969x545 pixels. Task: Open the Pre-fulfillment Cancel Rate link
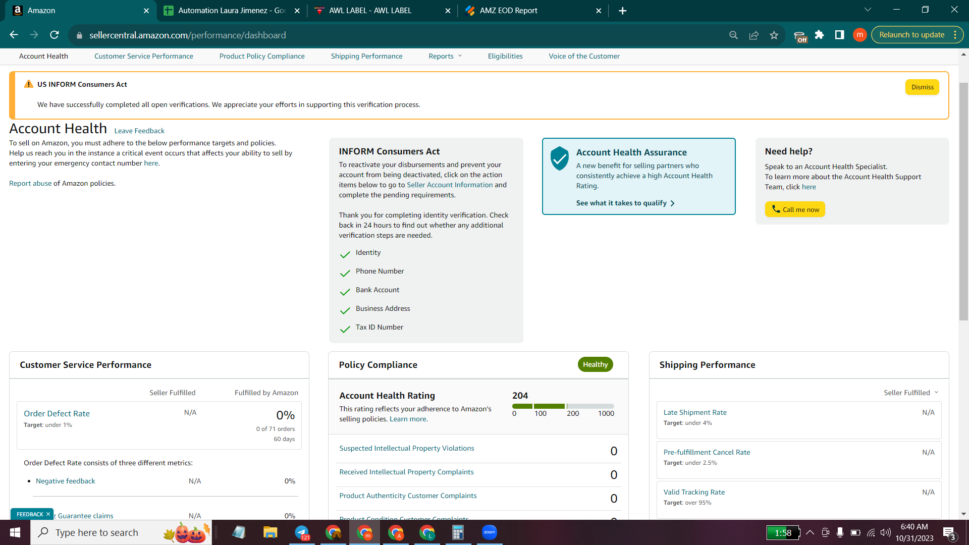tap(707, 452)
